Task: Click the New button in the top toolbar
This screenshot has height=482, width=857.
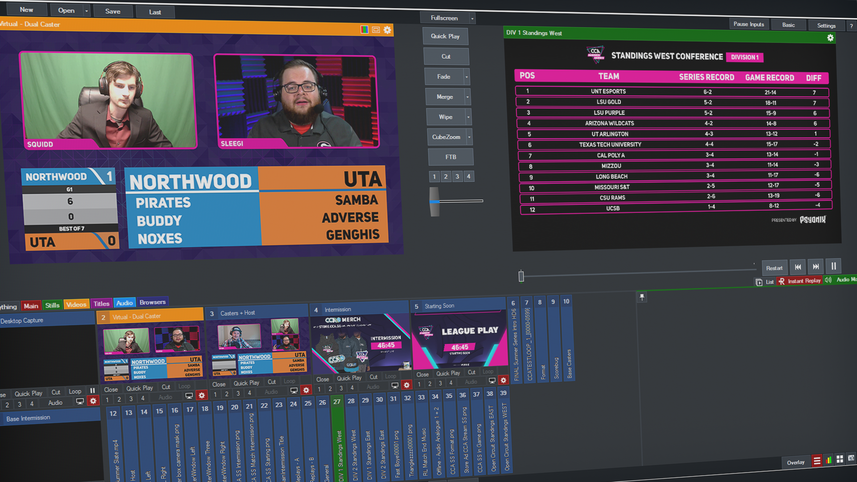Action: pyautogui.click(x=26, y=9)
